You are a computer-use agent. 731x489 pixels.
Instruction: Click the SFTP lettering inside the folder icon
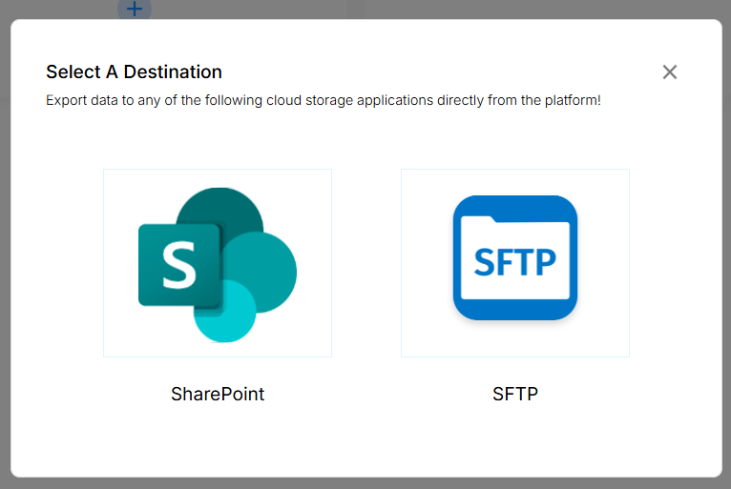(515, 261)
